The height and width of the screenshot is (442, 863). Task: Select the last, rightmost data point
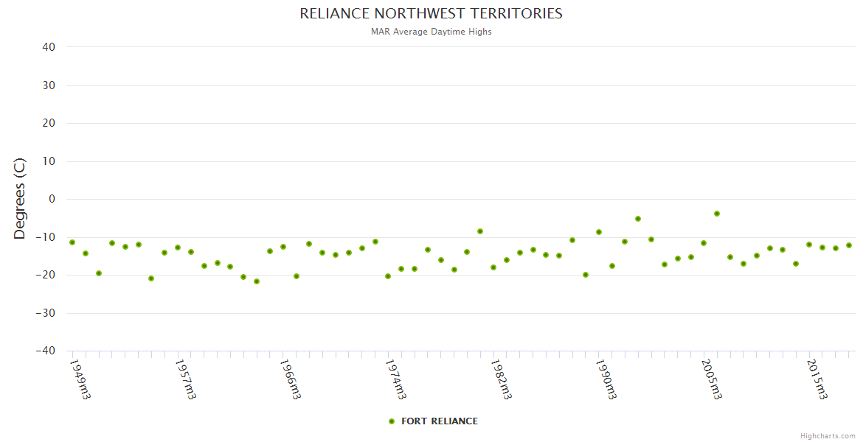coord(848,245)
